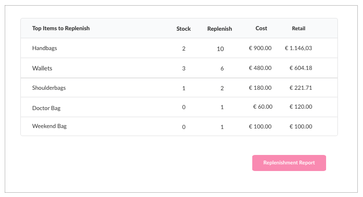Viewport: 363px width, 197px height.
Task: Click Handbags replenish quantity 10
Action: 220,49
